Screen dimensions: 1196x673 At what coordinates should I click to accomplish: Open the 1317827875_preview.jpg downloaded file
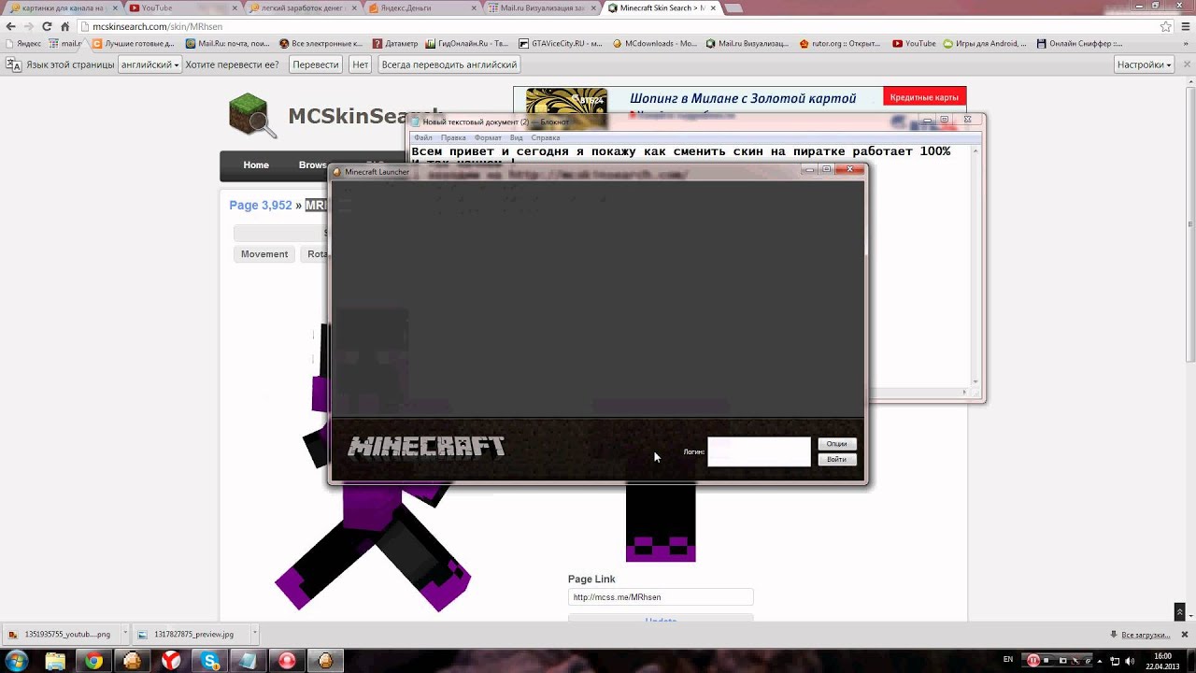(x=190, y=634)
